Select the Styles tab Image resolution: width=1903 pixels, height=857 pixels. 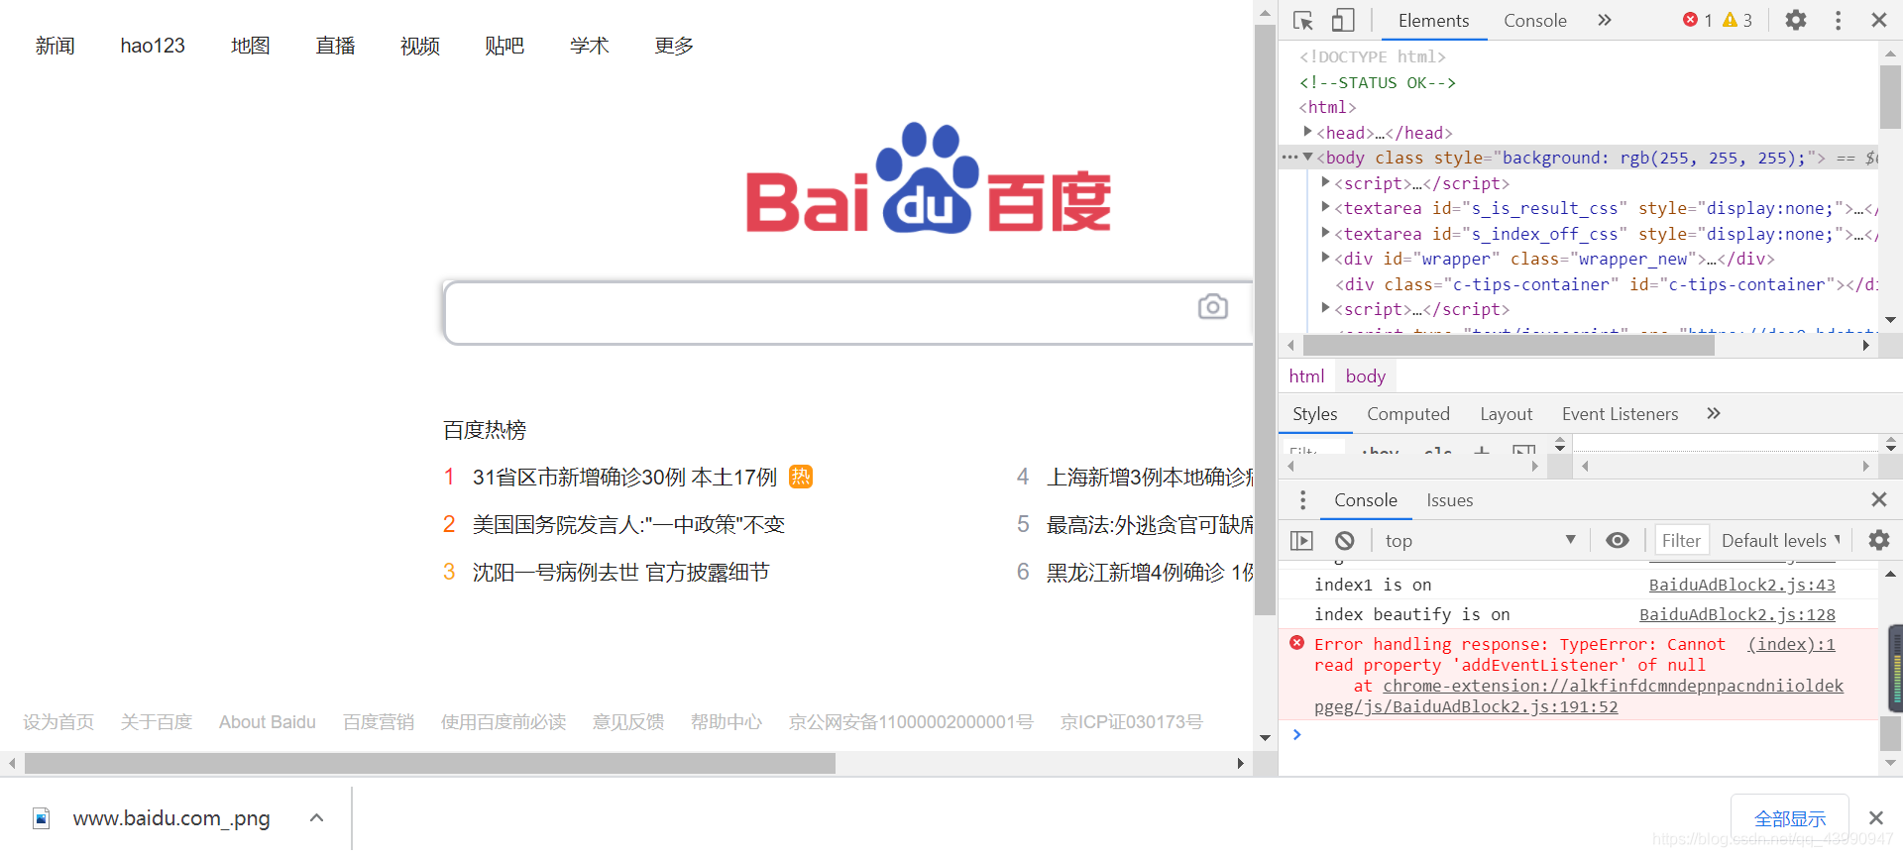1314,414
